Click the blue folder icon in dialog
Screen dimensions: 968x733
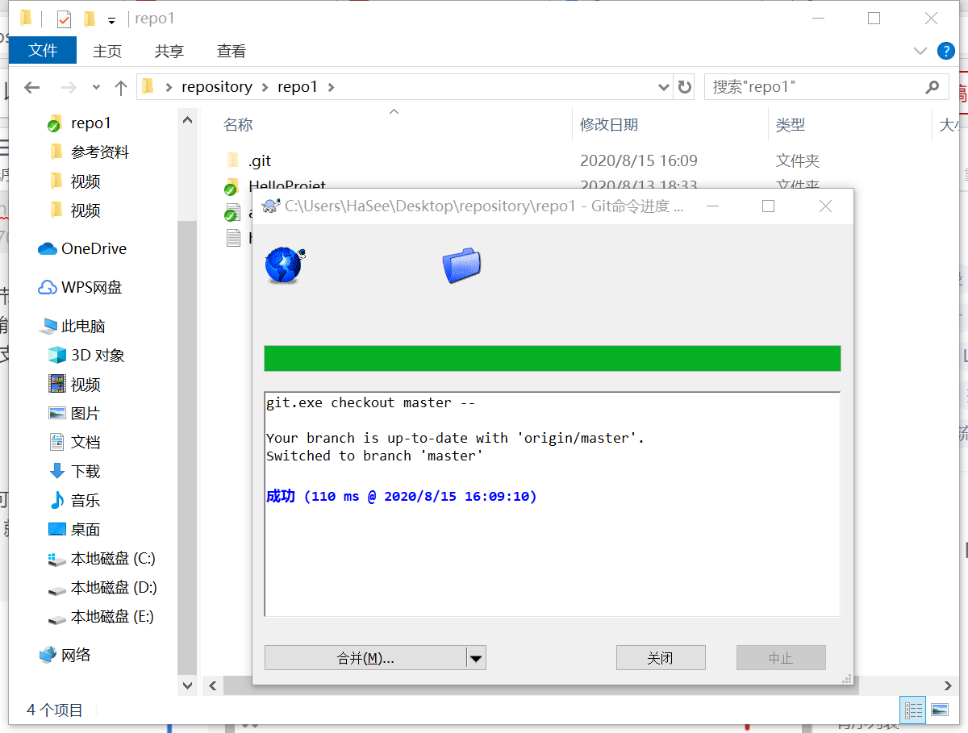pos(461,265)
